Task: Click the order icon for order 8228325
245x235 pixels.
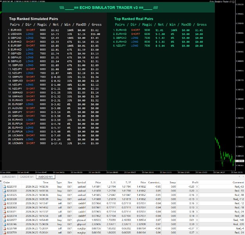Action: pos(4,195)
